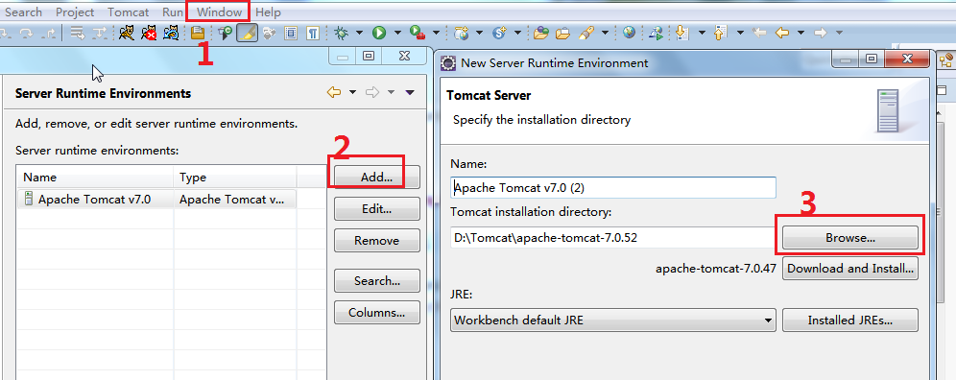Click the server Name input field
956x380 pixels.
(x=612, y=188)
